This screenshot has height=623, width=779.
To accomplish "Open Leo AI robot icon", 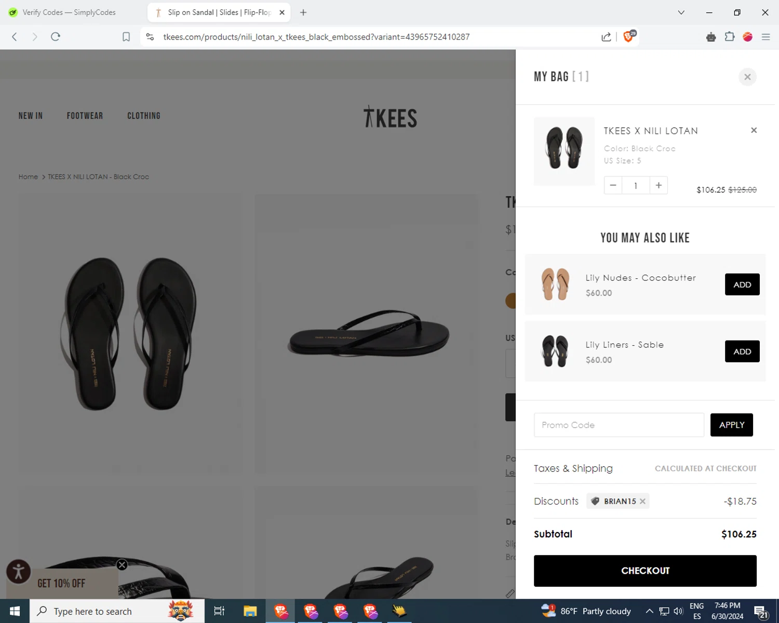I will [x=711, y=37].
